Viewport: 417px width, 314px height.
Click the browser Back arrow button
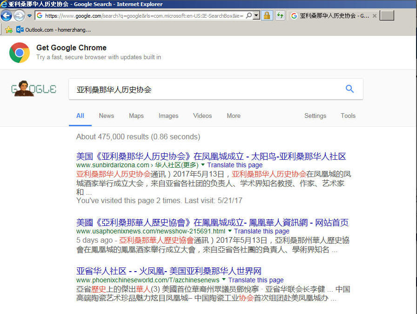click(x=6, y=16)
